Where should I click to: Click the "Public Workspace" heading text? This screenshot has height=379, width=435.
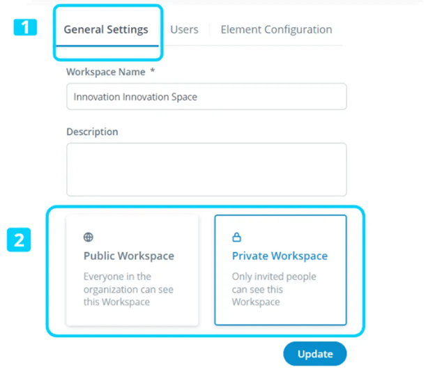click(129, 256)
